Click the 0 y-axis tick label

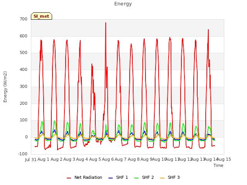[26, 137]
